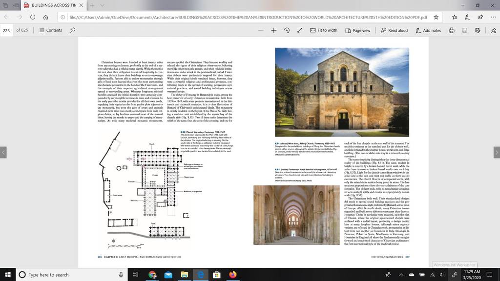The width and height of the screenshot is (500, 281).
Task: Pin the PDF toolbar
Action: point(493,30)
